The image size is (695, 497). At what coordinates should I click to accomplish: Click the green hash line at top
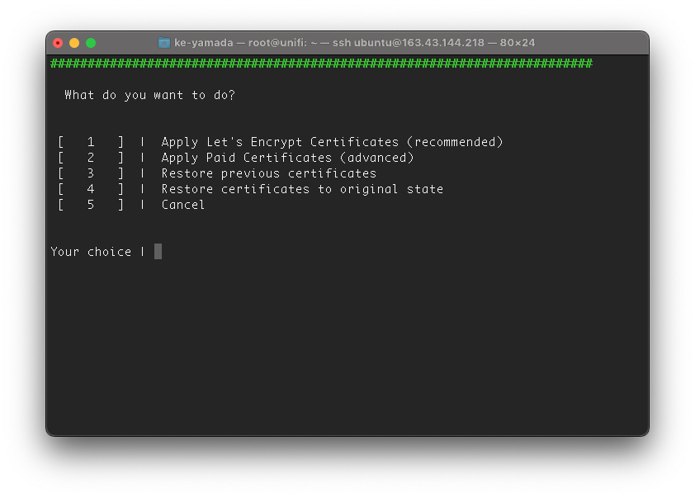(321, 64)
